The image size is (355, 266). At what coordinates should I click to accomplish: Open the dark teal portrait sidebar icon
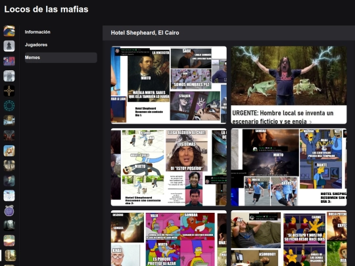point(9,181)
